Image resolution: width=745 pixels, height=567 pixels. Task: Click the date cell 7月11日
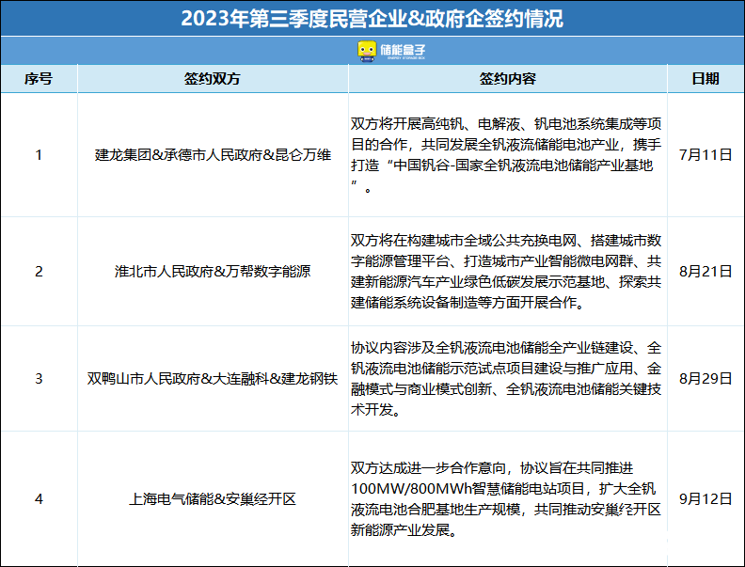705,155
